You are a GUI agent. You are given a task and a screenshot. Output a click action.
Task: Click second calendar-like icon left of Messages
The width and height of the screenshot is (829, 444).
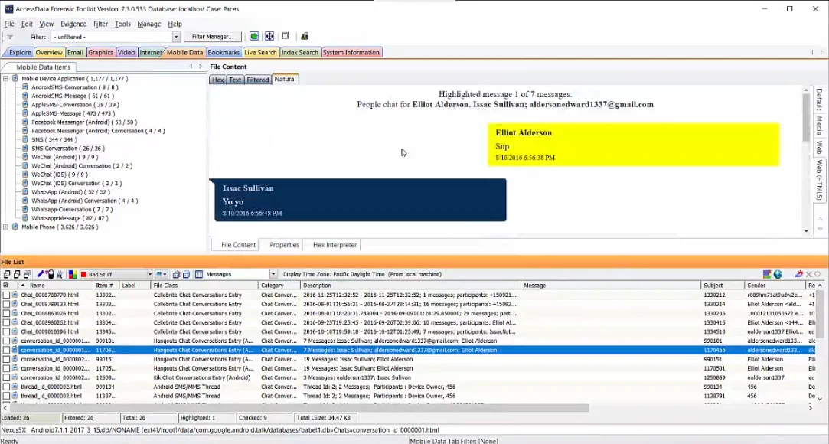(186, 274)
